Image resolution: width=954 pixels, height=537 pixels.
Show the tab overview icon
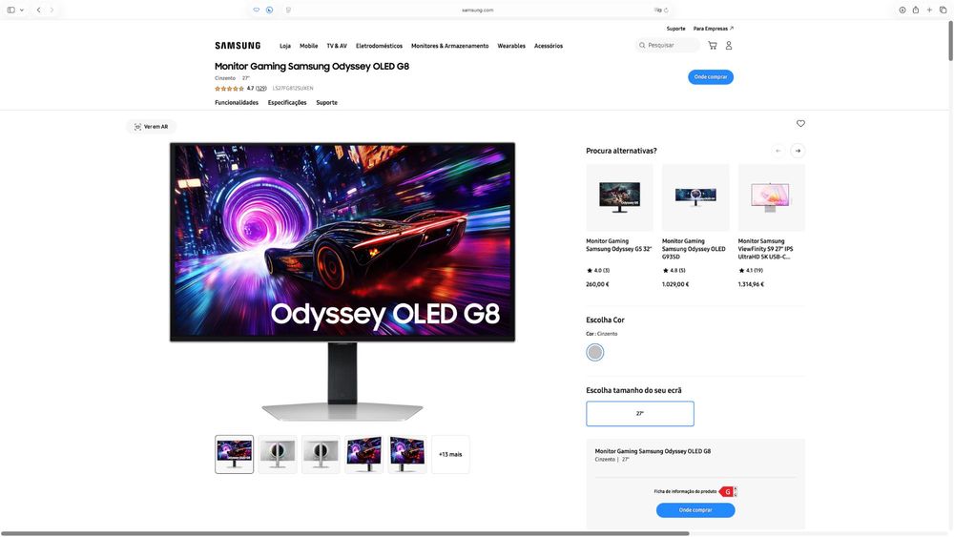click(944, 10)
